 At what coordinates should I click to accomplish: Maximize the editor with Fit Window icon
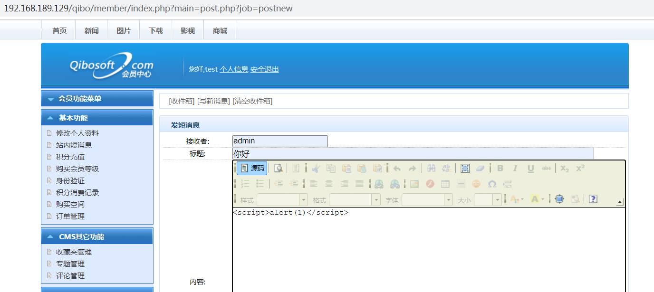point(559,199)
